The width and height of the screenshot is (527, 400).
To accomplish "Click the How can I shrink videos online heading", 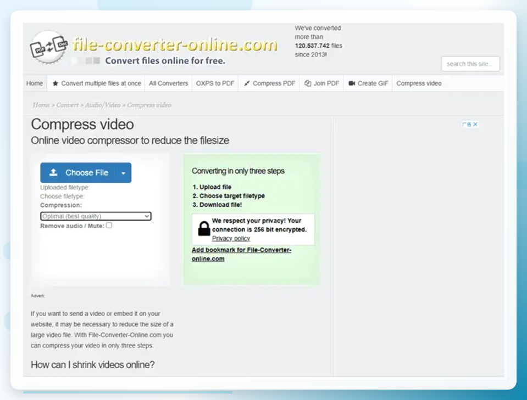I will click(93, 365).
